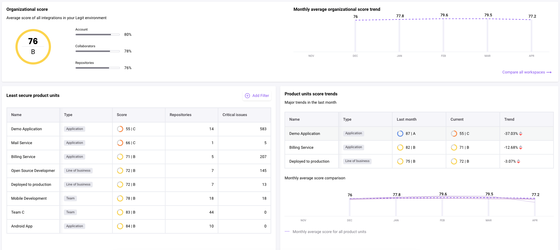Open the Mail Service row name
The width and height of the screenshot is (560, 250).
coord(22,143)
